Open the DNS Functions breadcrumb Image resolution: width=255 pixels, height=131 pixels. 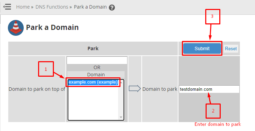(52, 7)
